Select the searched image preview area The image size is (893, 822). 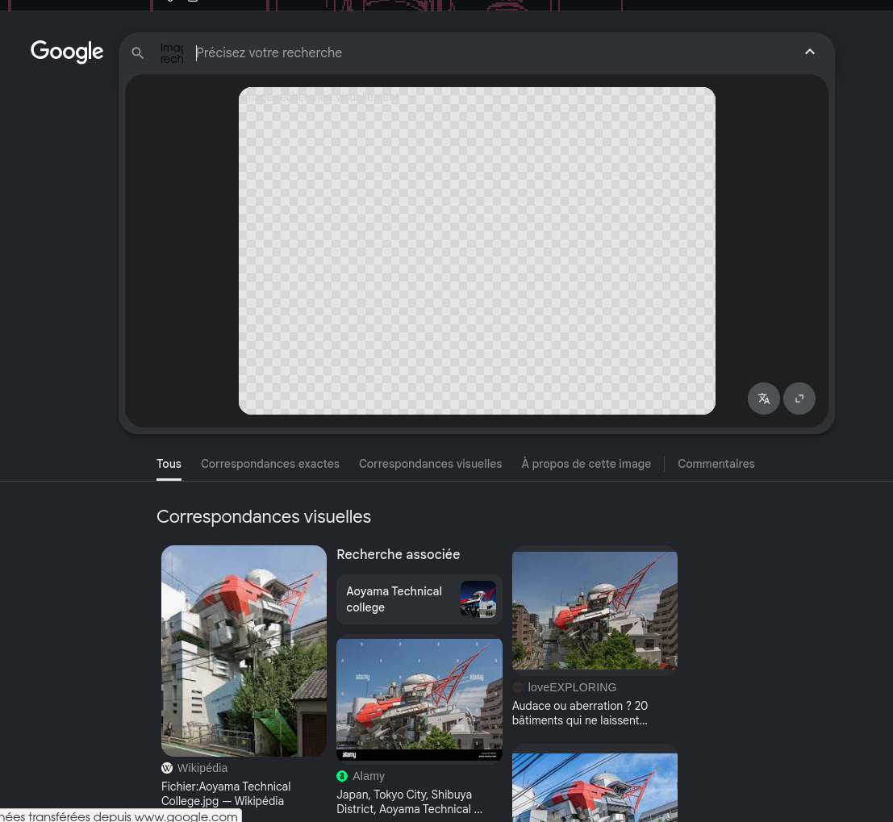[477, 251]
